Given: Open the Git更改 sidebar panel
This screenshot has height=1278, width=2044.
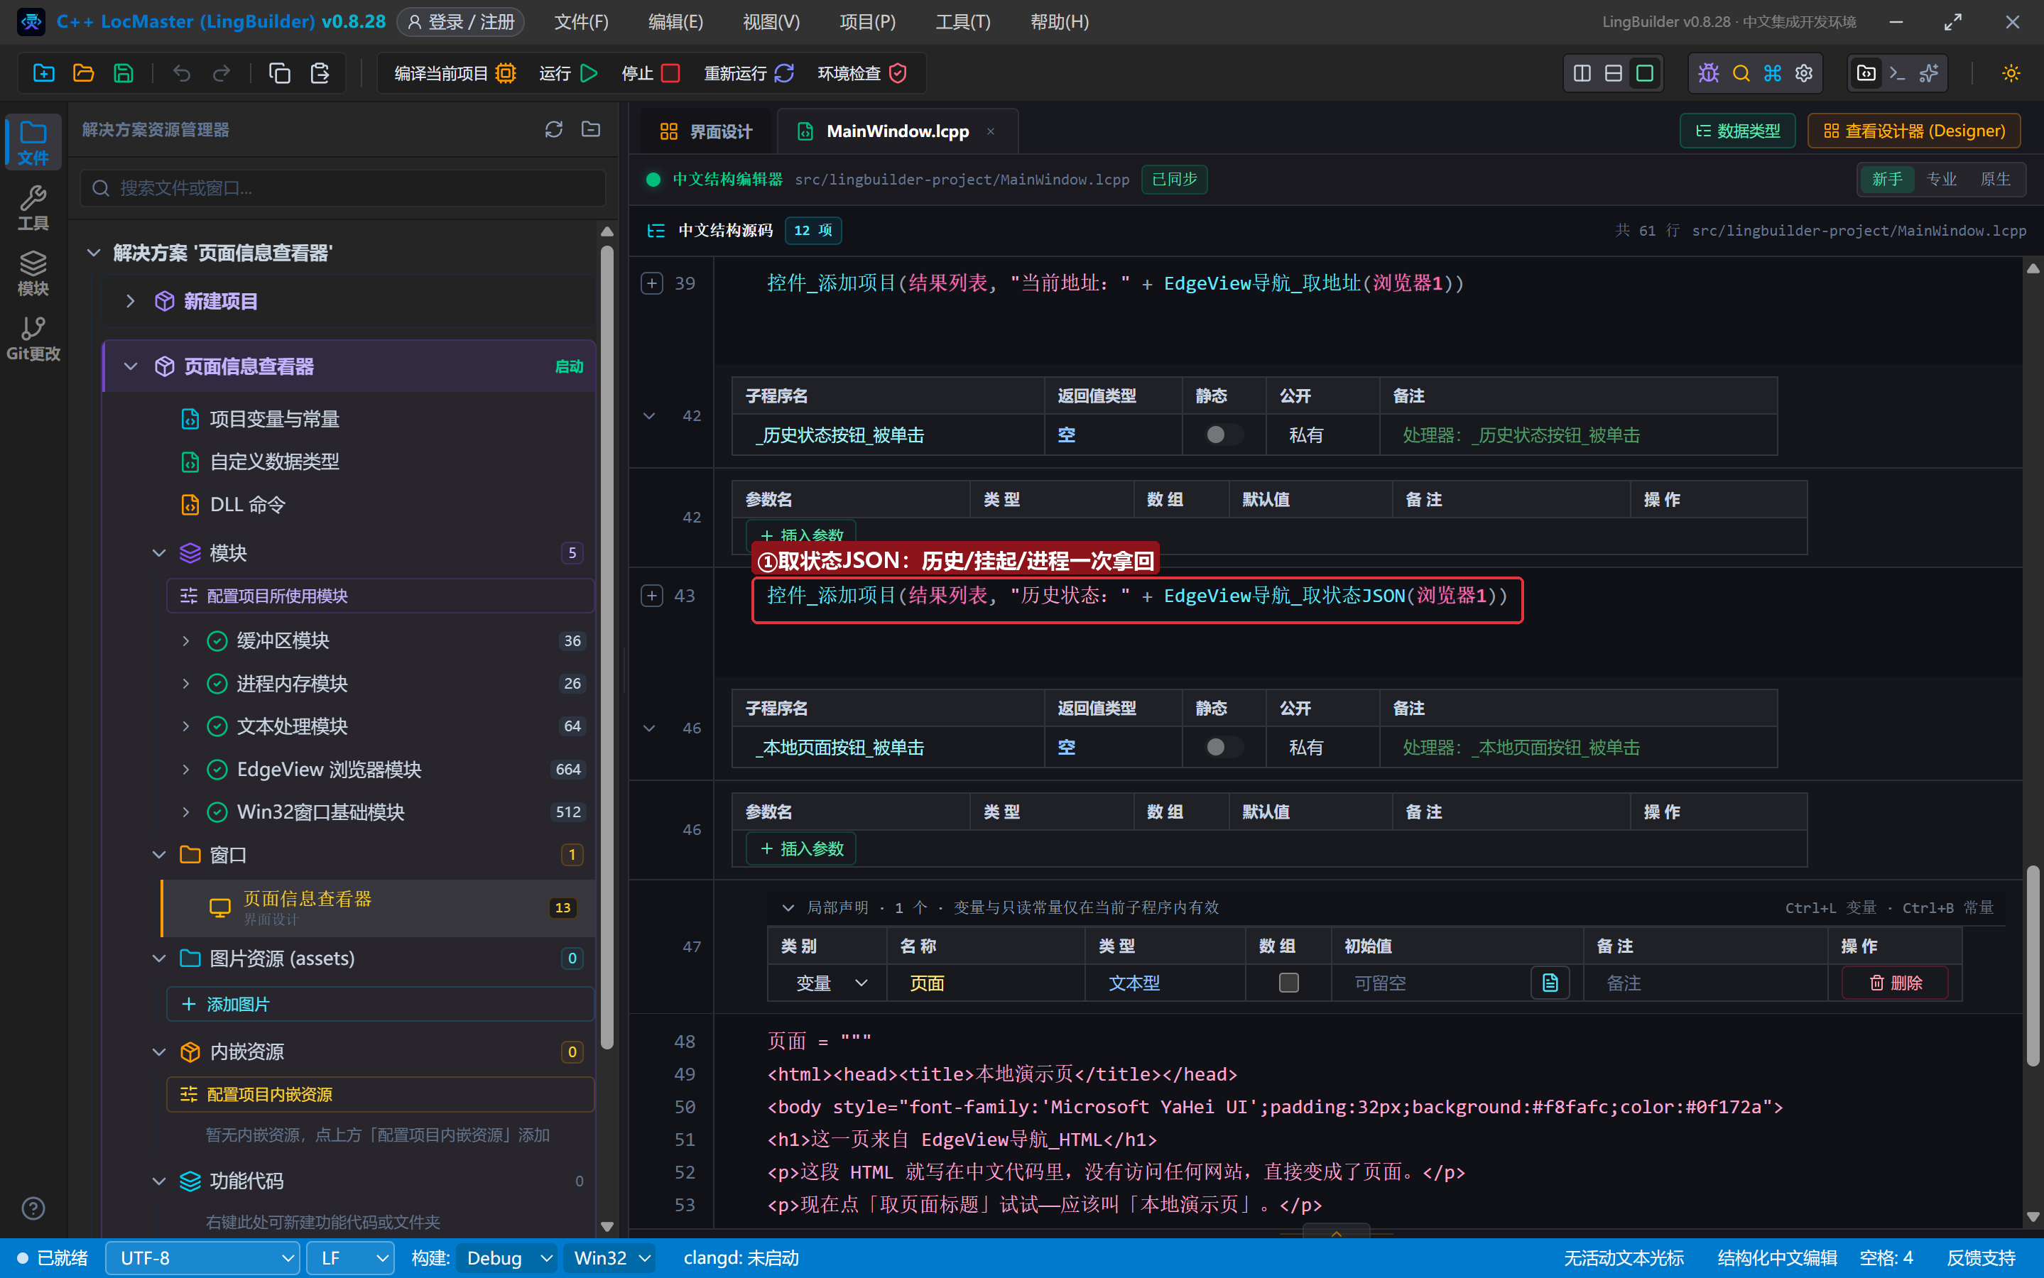Looking at the screenshot, I should [33, 339].
